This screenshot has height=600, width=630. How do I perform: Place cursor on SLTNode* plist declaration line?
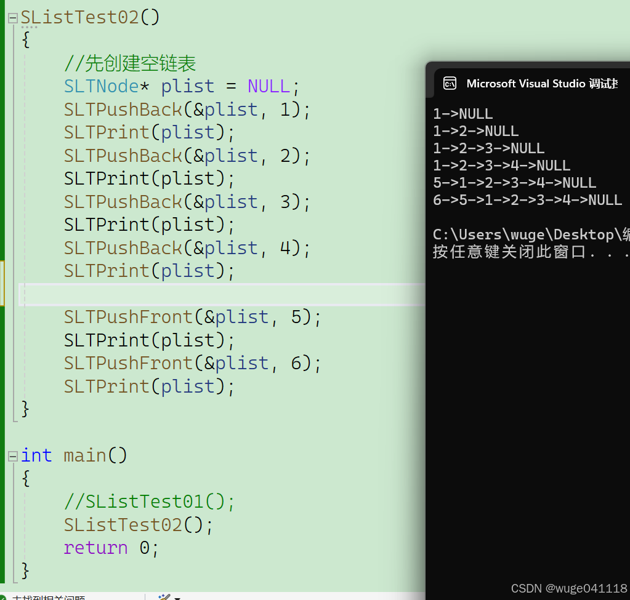pyautogui.click(x=179, y=86)
